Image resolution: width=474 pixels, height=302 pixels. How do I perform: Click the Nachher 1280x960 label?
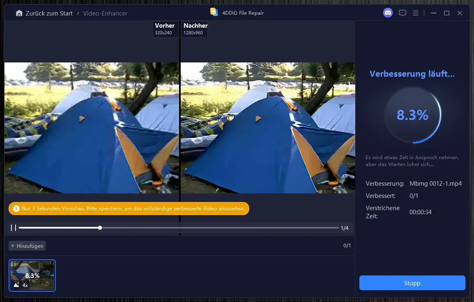coord(195,29)
